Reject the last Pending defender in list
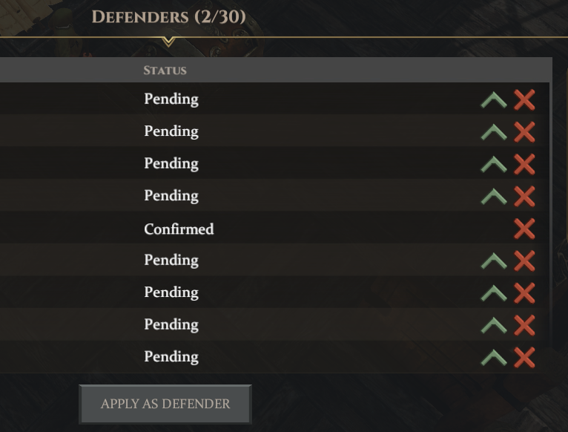Screen dimensions: 568x432 pos(524,357)
